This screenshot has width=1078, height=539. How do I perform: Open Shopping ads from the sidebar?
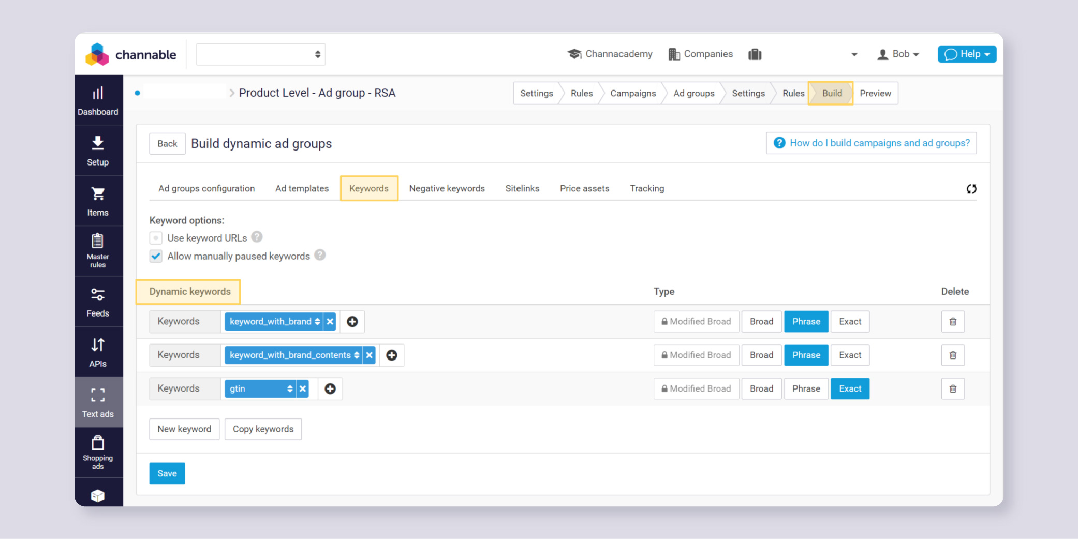tap(98, 452)
